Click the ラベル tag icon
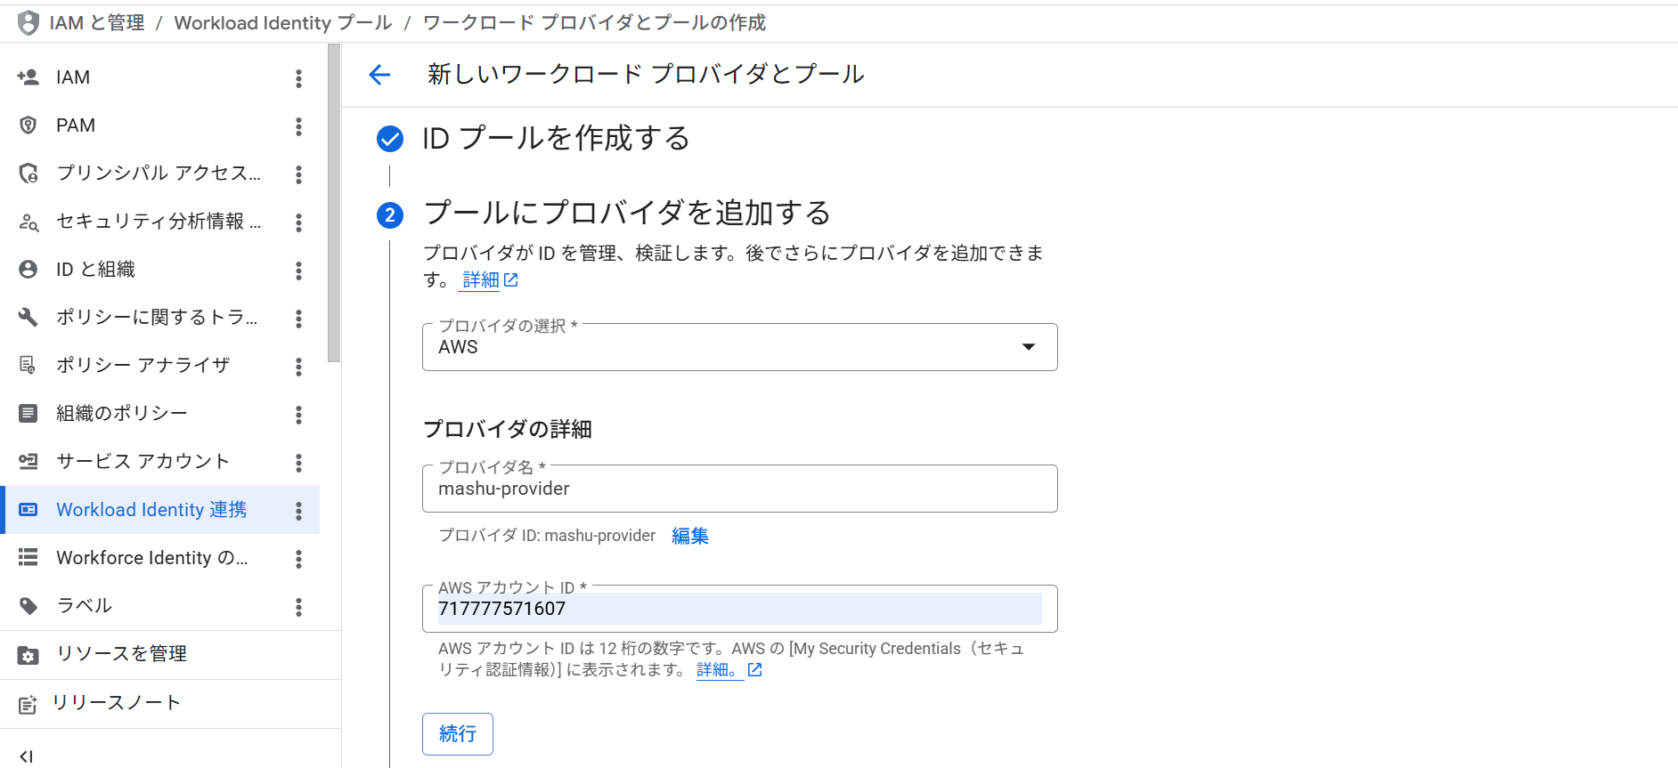 tap(29, 606)
